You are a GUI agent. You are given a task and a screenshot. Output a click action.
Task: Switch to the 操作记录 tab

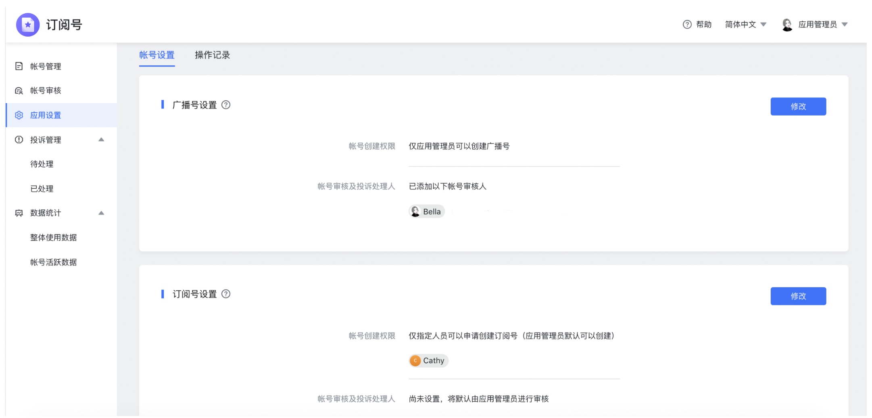click(212, 55)
